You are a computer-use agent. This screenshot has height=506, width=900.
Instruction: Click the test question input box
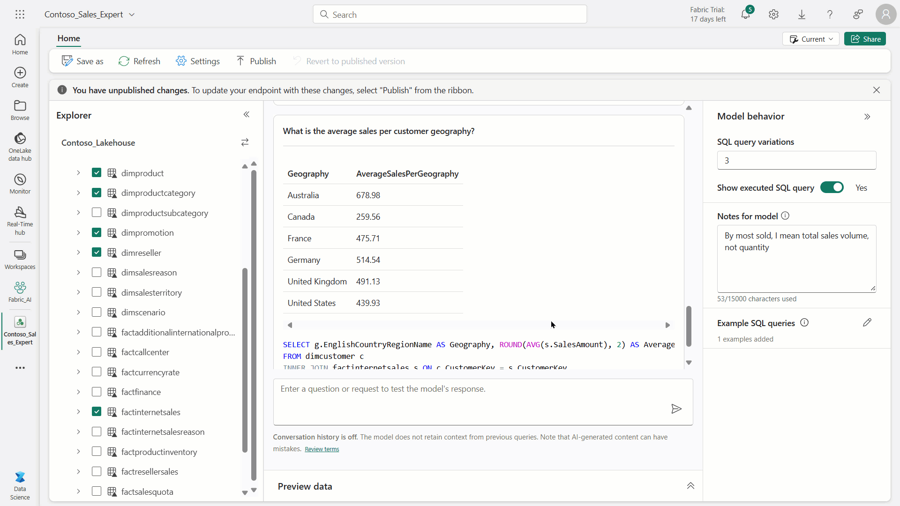pyautogui.click(x=483, y=402)
